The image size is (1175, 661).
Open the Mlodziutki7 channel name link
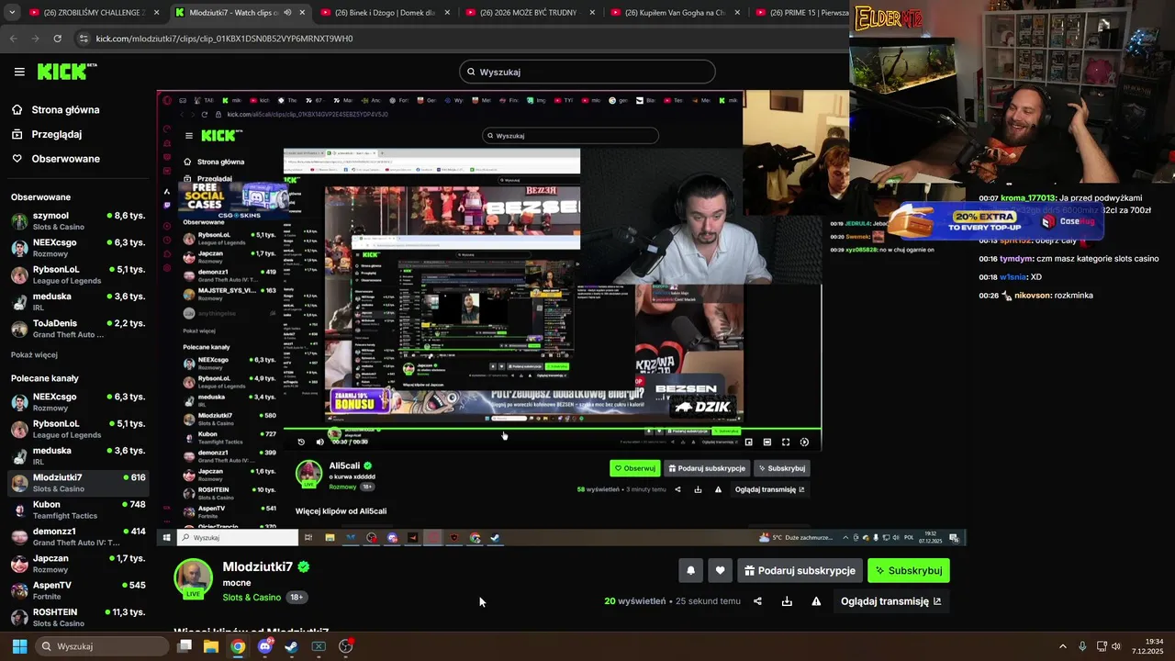[x=257, y=566]
